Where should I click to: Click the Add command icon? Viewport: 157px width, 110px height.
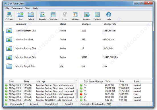pyautogui.click(x=20, y=15)
